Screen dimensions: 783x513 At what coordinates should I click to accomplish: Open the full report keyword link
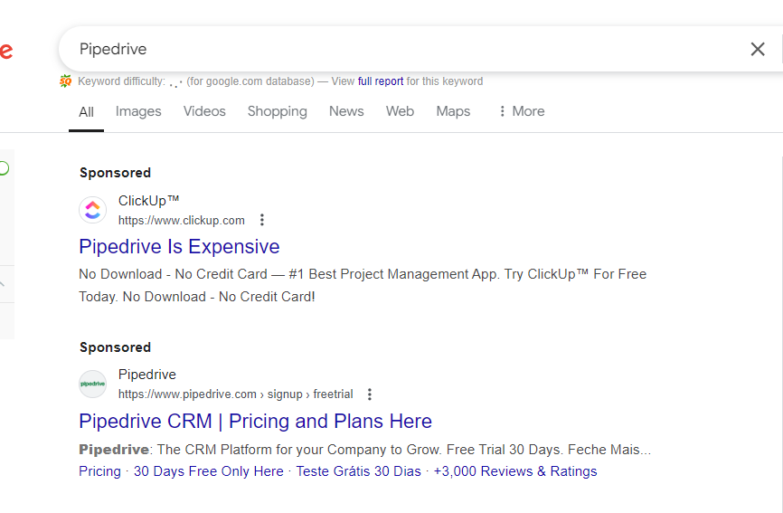(381, 81)
